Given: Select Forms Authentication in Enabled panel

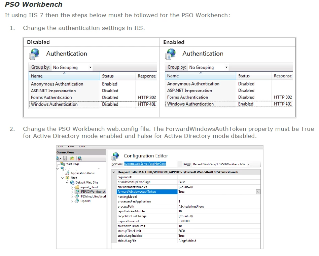Looking at the screenshot, I should pos(187,97).
